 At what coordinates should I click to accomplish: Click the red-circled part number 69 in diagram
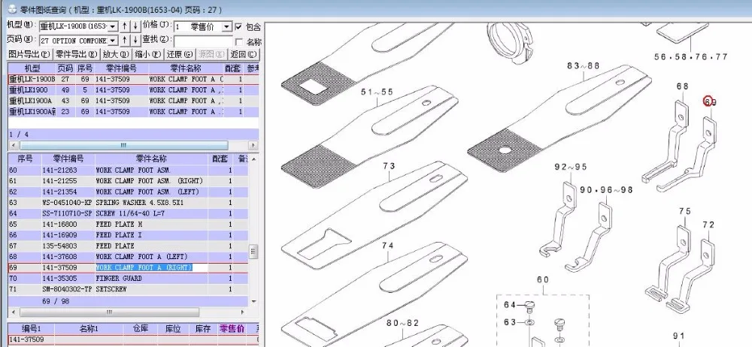coord(710,101)
